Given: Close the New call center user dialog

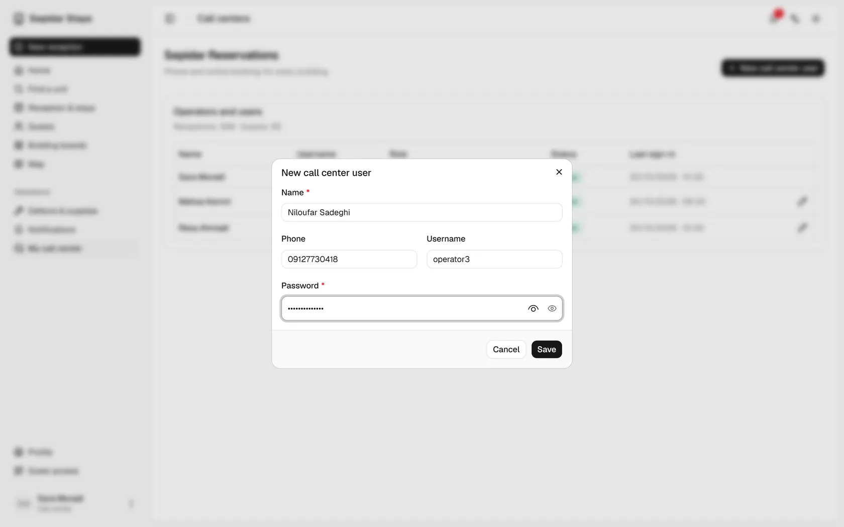Looking at the screenshot, I should (559, 172).
